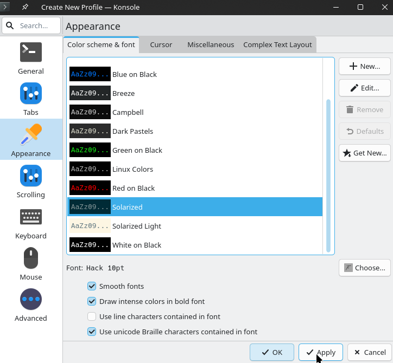393x363 pixels.
Task: Click the Solarized Light preview swatch
Action: pyautogui.click(x=90, y=226)
